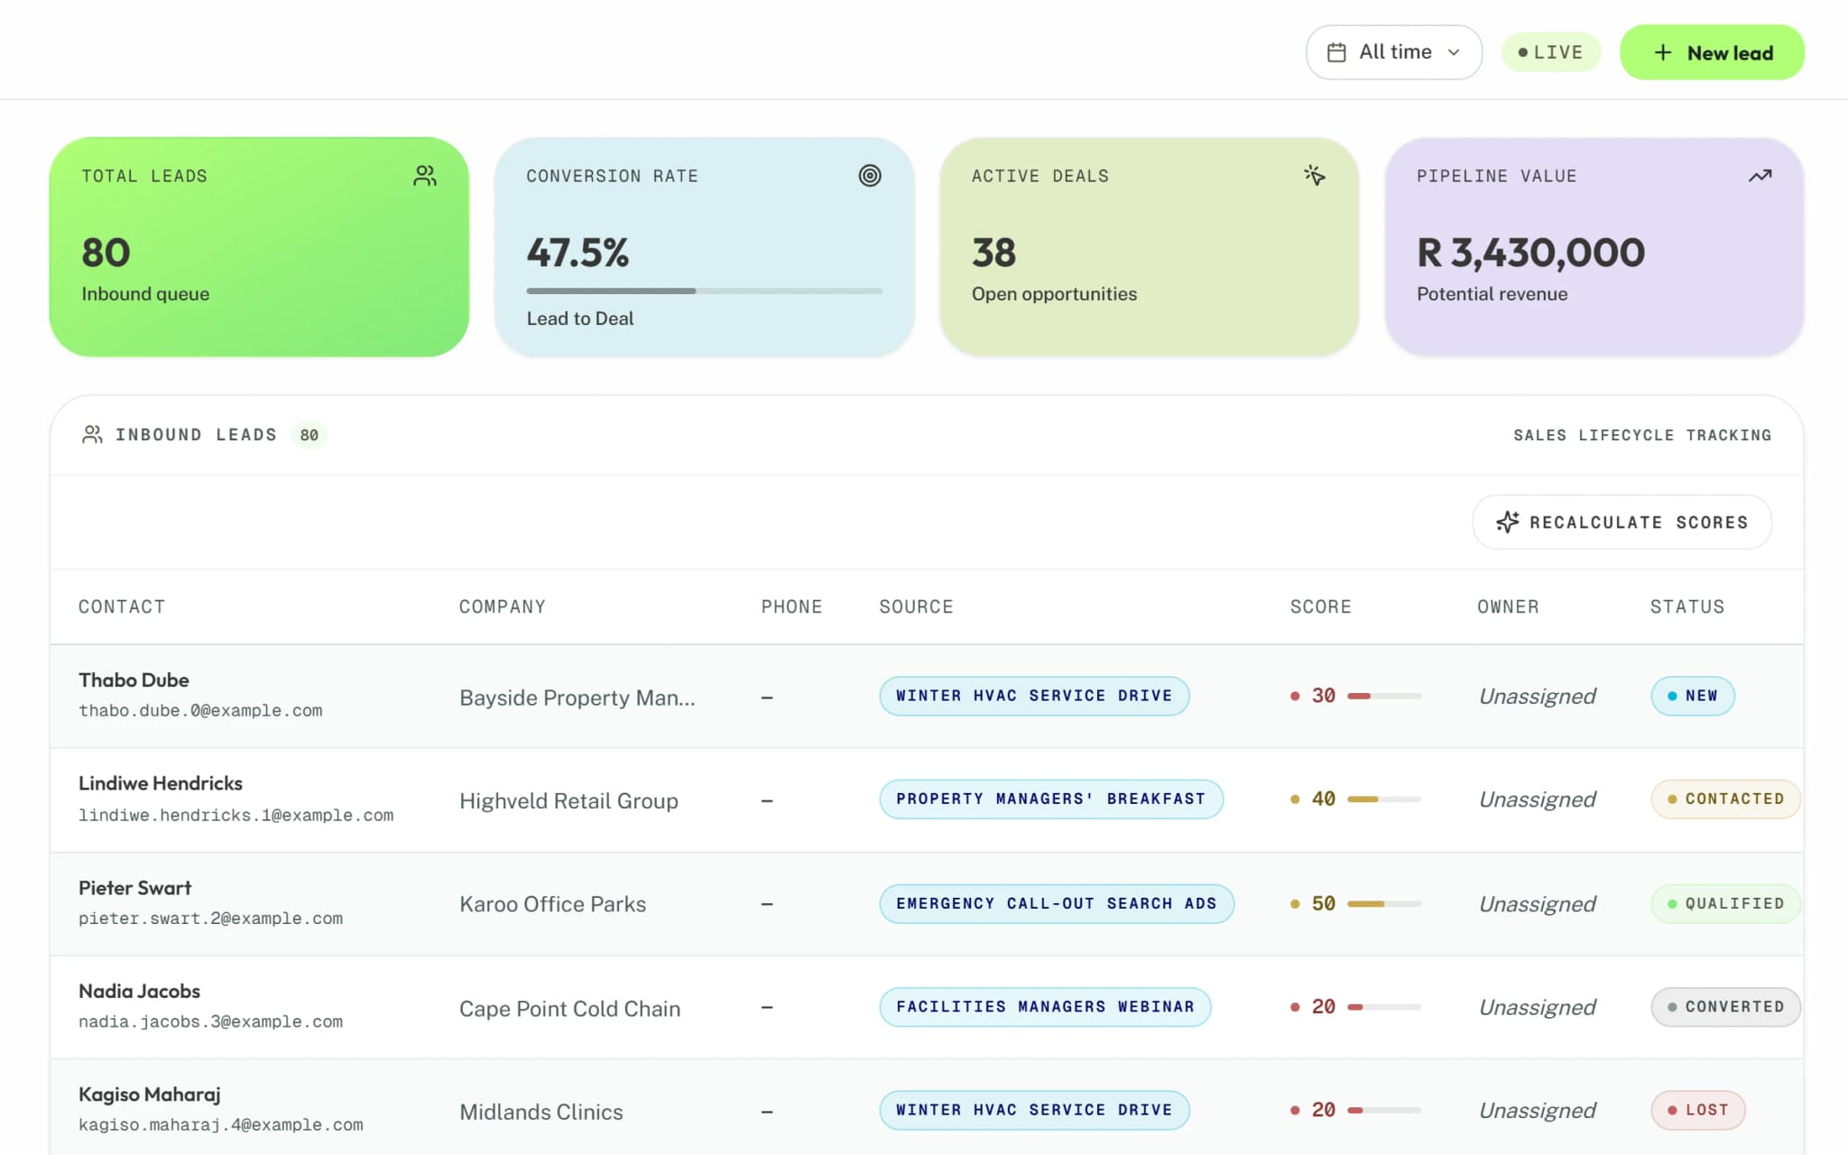The image size is (1848, 1155).
Task: Click the people icon on Total Leads card
Action: 425,176
